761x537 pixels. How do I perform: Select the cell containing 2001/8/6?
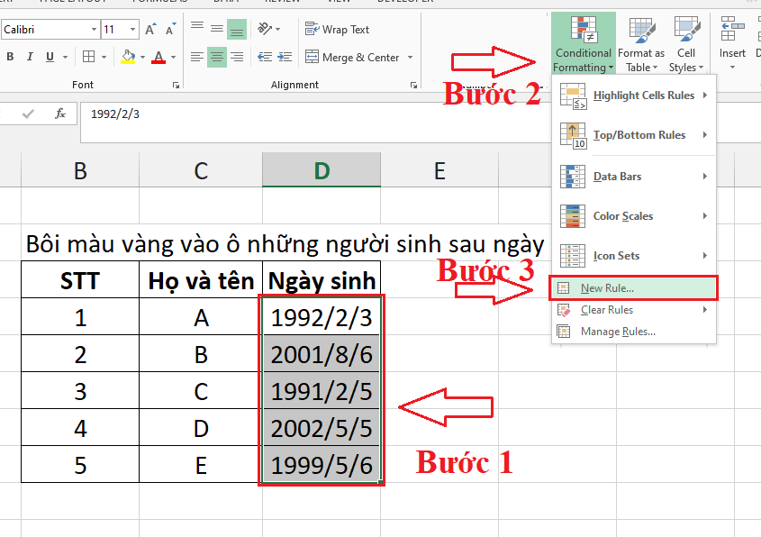[322, 354]
